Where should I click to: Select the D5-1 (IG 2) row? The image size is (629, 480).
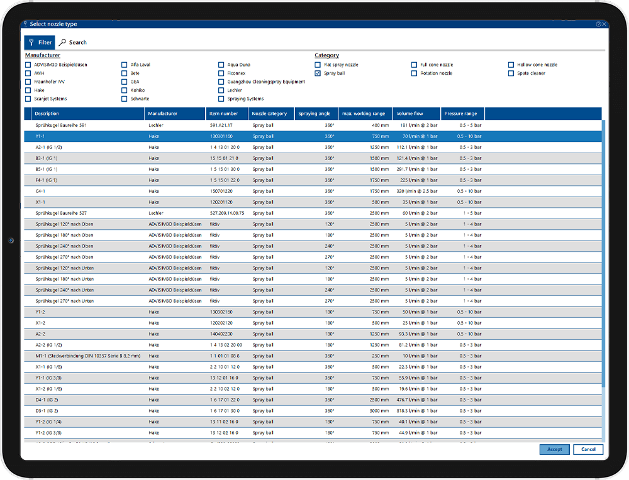[x=313, y=411]
